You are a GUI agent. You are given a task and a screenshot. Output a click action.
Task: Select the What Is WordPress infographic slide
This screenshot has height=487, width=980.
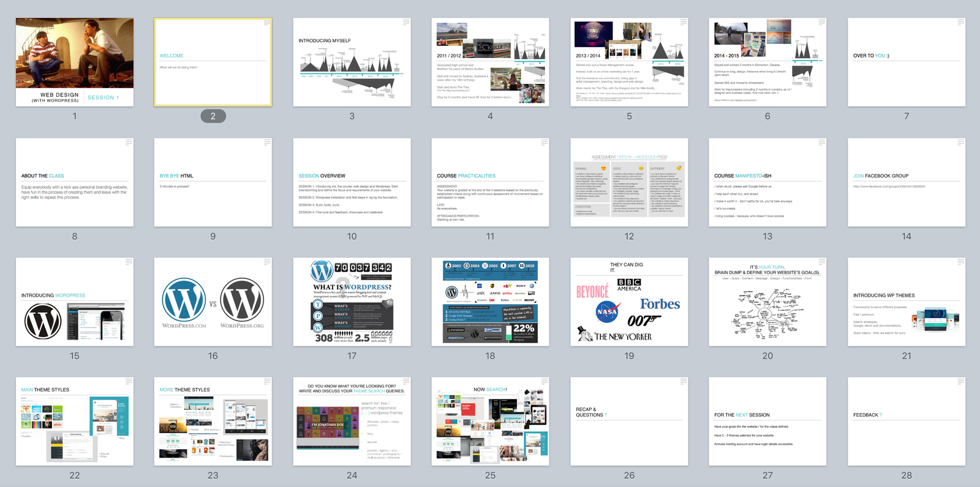click(x=352, y=302)
